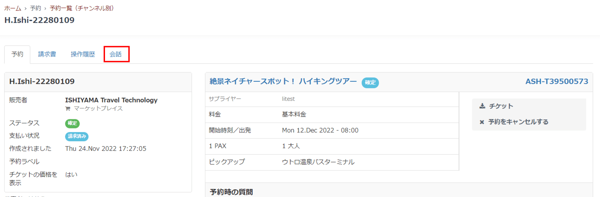Go to ホーム in the breadcrumb
600x197 pixels.
pos(13,8)
